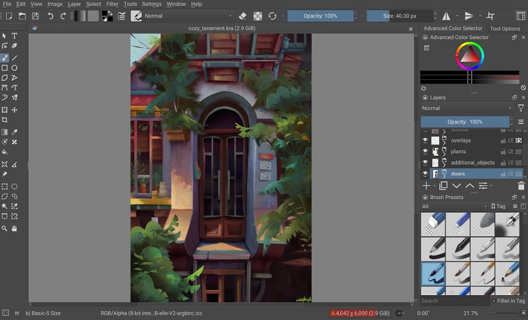528x320 pixels.
Task: Open the Filter menu
Action: point(112,4)
